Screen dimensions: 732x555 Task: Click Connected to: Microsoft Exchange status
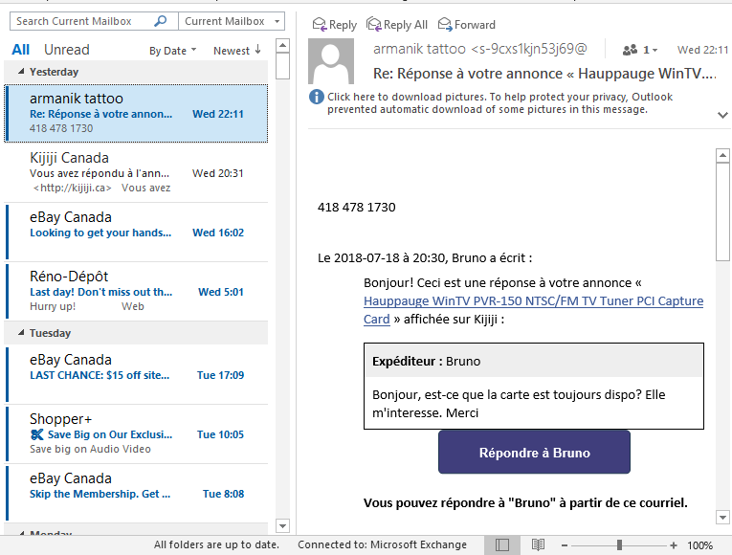coord(383,544)
